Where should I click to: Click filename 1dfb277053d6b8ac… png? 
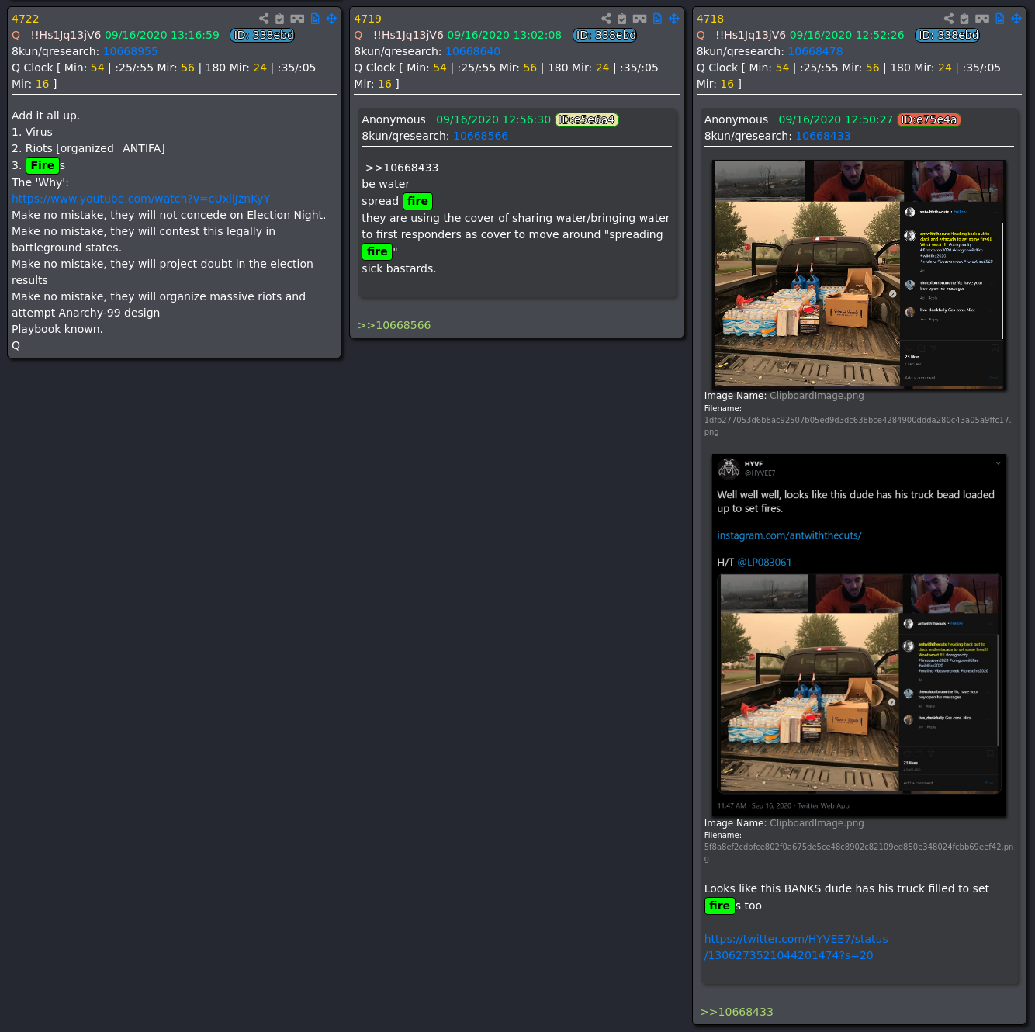point(857,426)
